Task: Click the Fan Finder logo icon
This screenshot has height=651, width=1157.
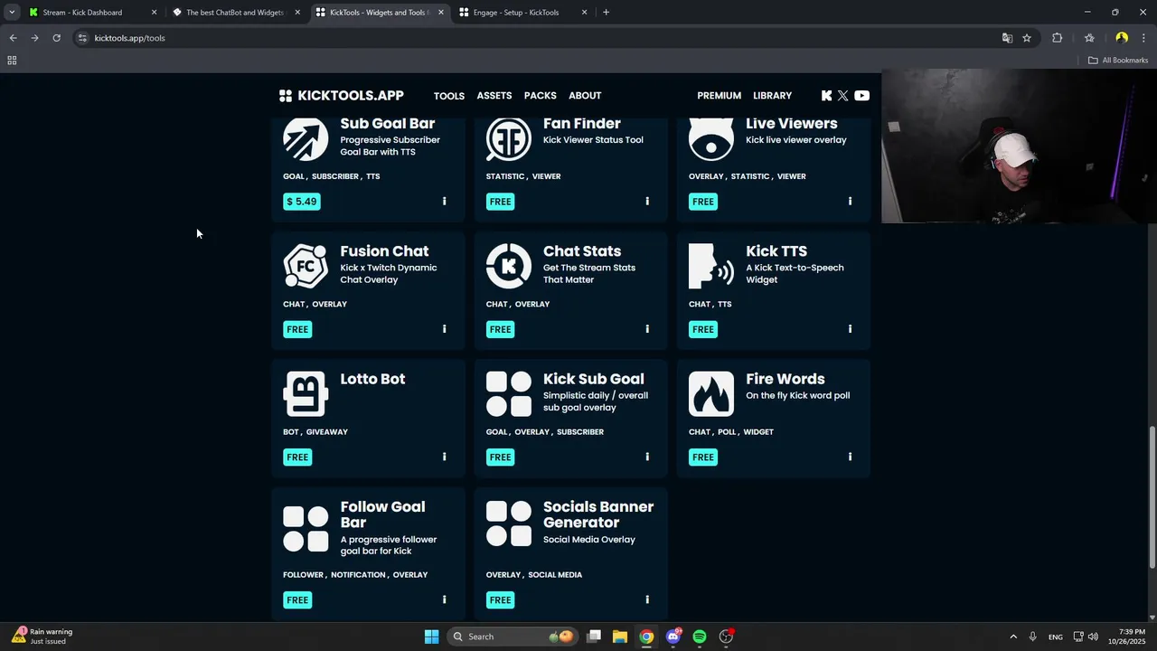Action: pos(509,138)
